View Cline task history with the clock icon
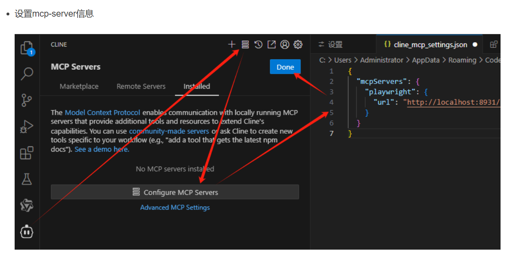Viewport: 516px width, 263px height. pyautogui.click(x=258, y=45)
